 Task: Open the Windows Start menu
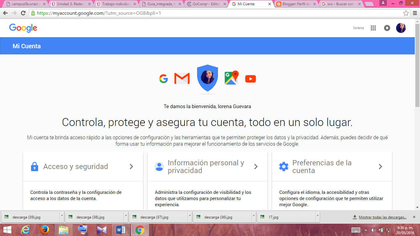tap(7, 230)
